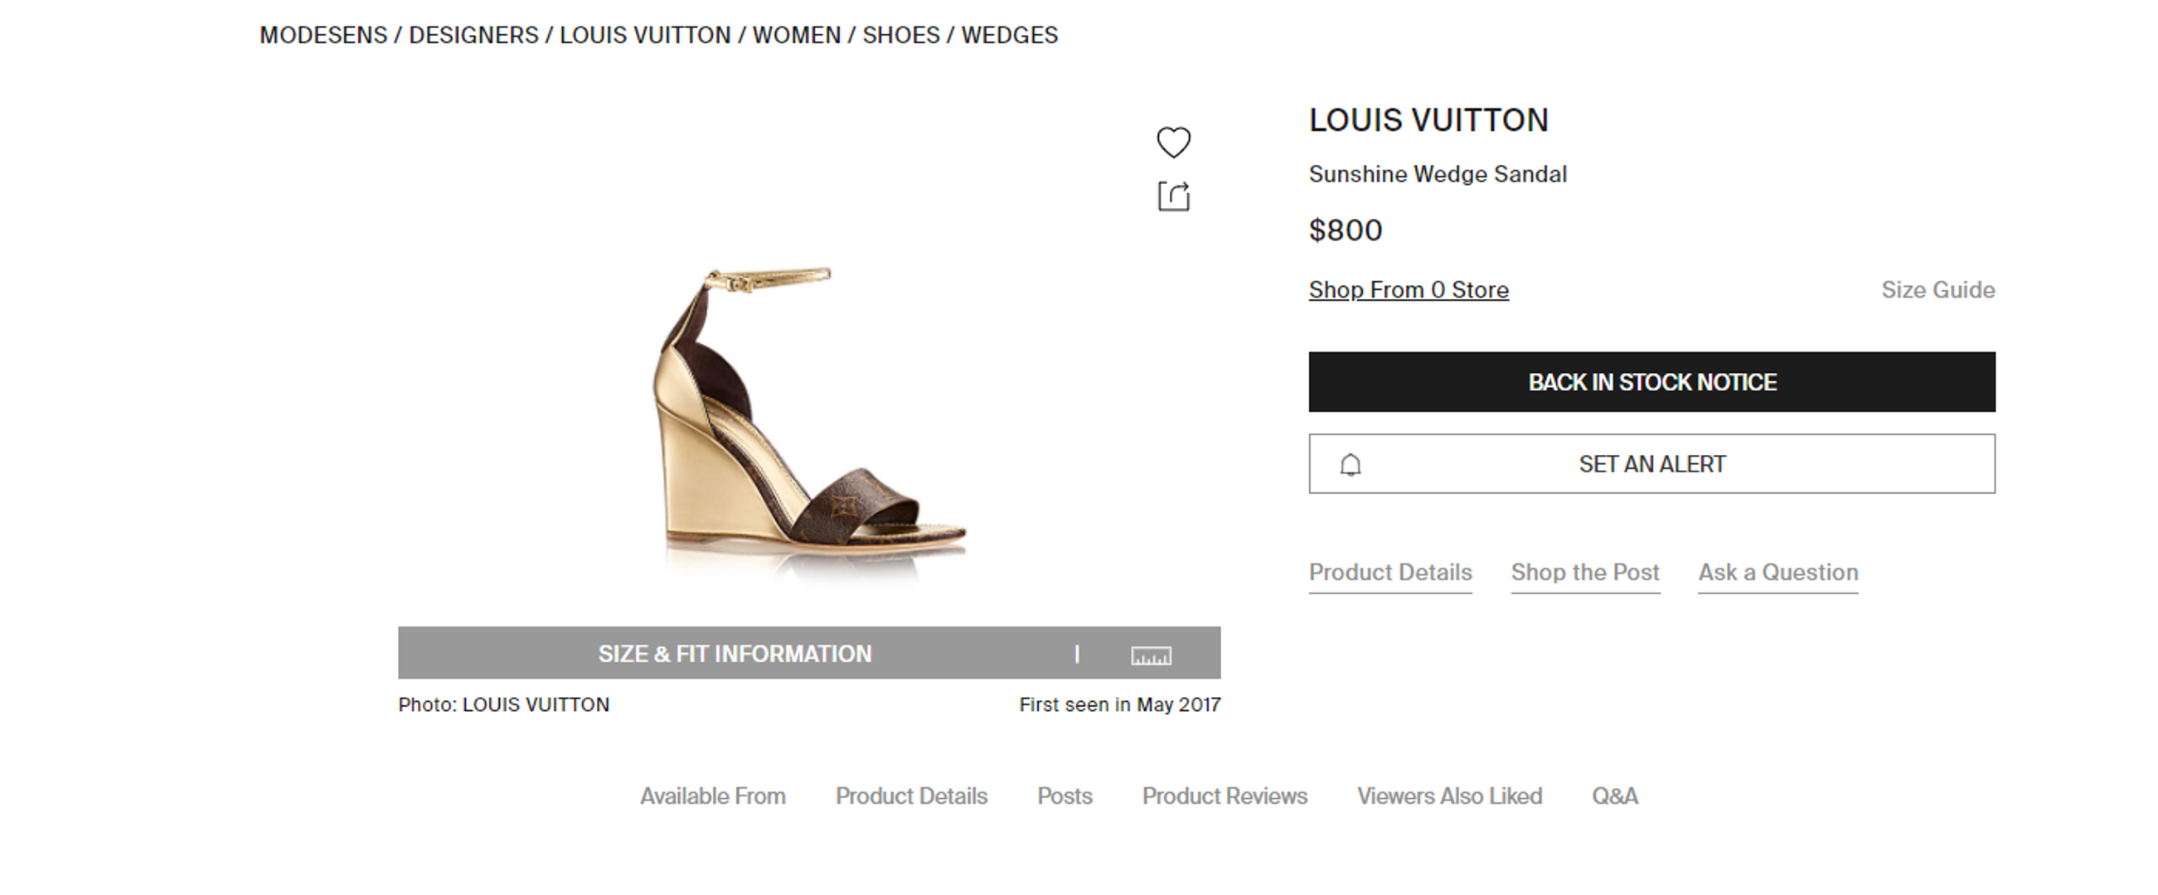Viewport: 2158px width, 895px height.
Task: Click the gold wedge sandal product image
Action: pyautogui.click(x=808, y=418)
